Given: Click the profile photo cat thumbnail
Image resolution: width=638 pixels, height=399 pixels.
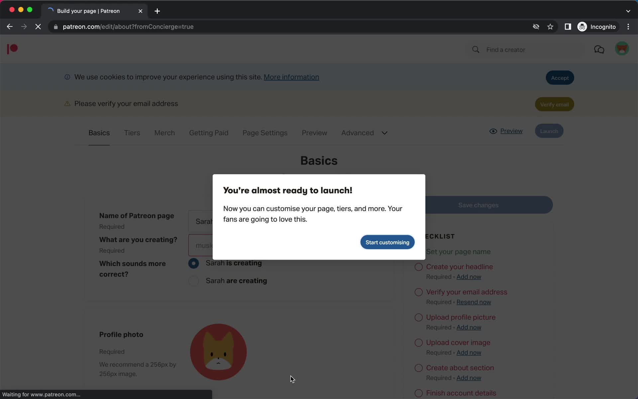Looking at the screenshot, I should click(219, 352).
